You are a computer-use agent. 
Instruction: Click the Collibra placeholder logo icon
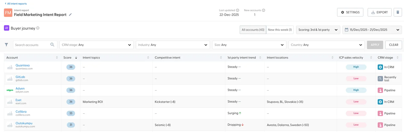pos(10,113)
